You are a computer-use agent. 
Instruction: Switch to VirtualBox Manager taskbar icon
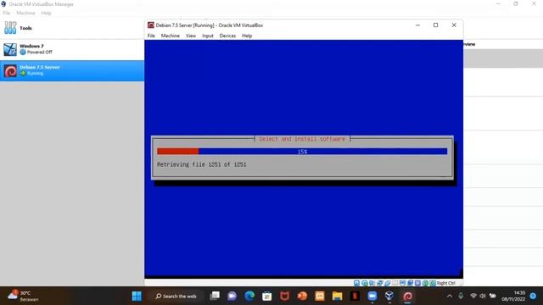pyautogui.click(x=389, y=296)
